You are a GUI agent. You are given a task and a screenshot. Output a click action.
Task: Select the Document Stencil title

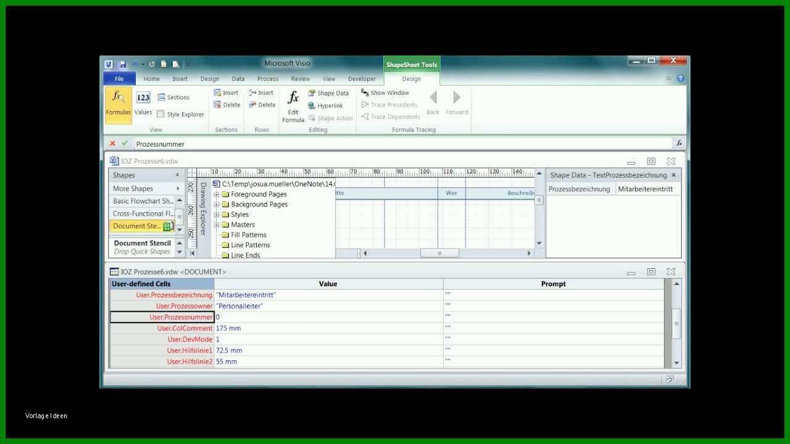(x=143, y=243)
